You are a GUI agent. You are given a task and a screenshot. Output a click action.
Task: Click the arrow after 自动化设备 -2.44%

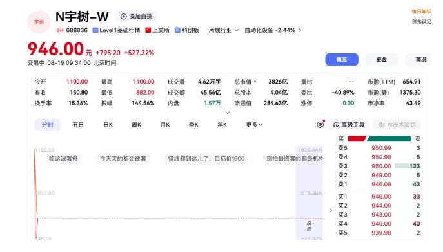point(300,30)
